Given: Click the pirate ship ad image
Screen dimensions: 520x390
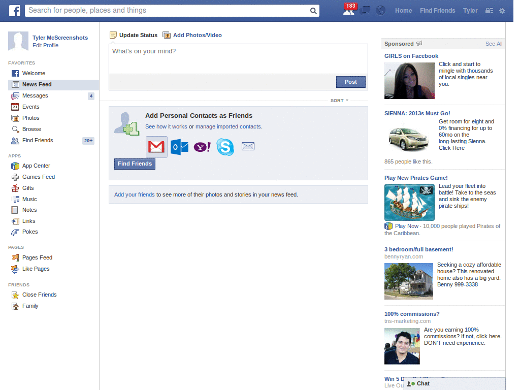Looking at the screenshot, I should coord(409,203).
